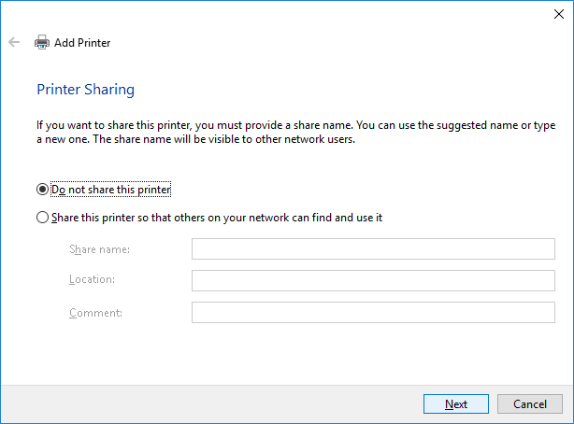Click the blank footer area left of Next
This screenshot has height=424, width=574.
click(x=206, y=403)
